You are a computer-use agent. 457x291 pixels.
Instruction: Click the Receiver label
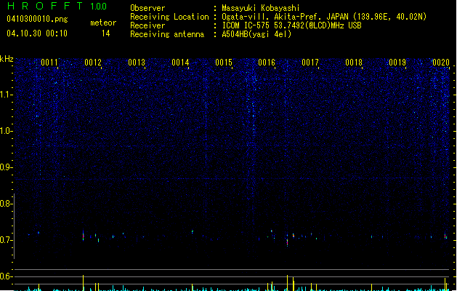point(147,25)
